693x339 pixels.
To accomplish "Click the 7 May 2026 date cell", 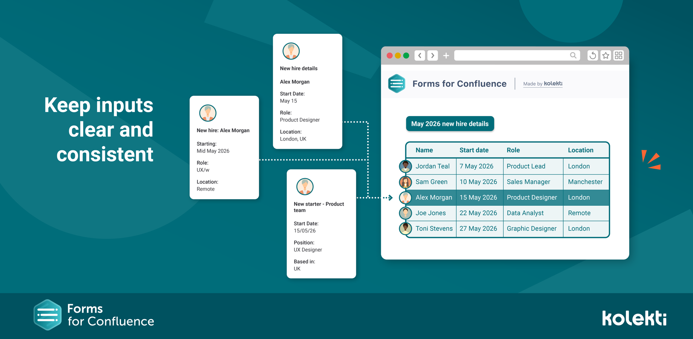I will pyautogui.click(x=476, y=166).
